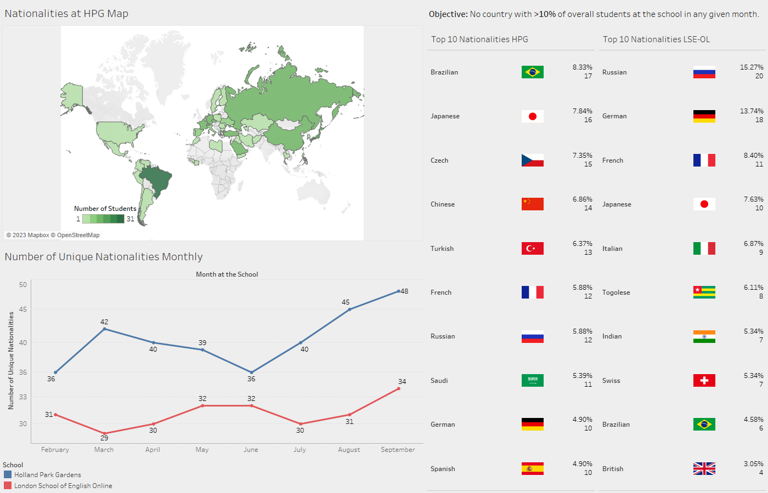This screenshot has width=768, height=493.
Task: Click the Czech flag icon
Action: coord(532,160)
